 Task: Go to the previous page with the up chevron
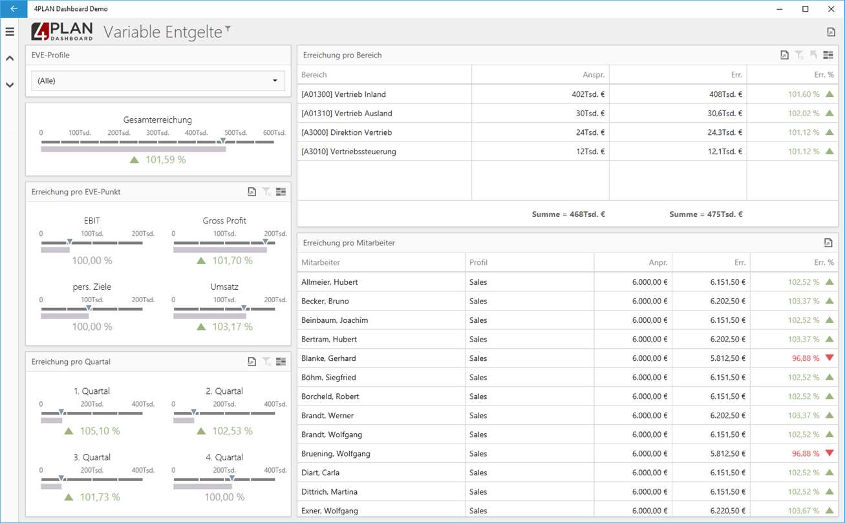(x=10, y=58)
